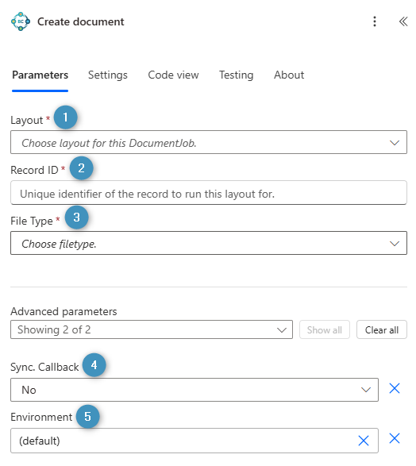Remove the Sync. Callback parameter with the X
The image size is (416, 466).
[395, 388]
